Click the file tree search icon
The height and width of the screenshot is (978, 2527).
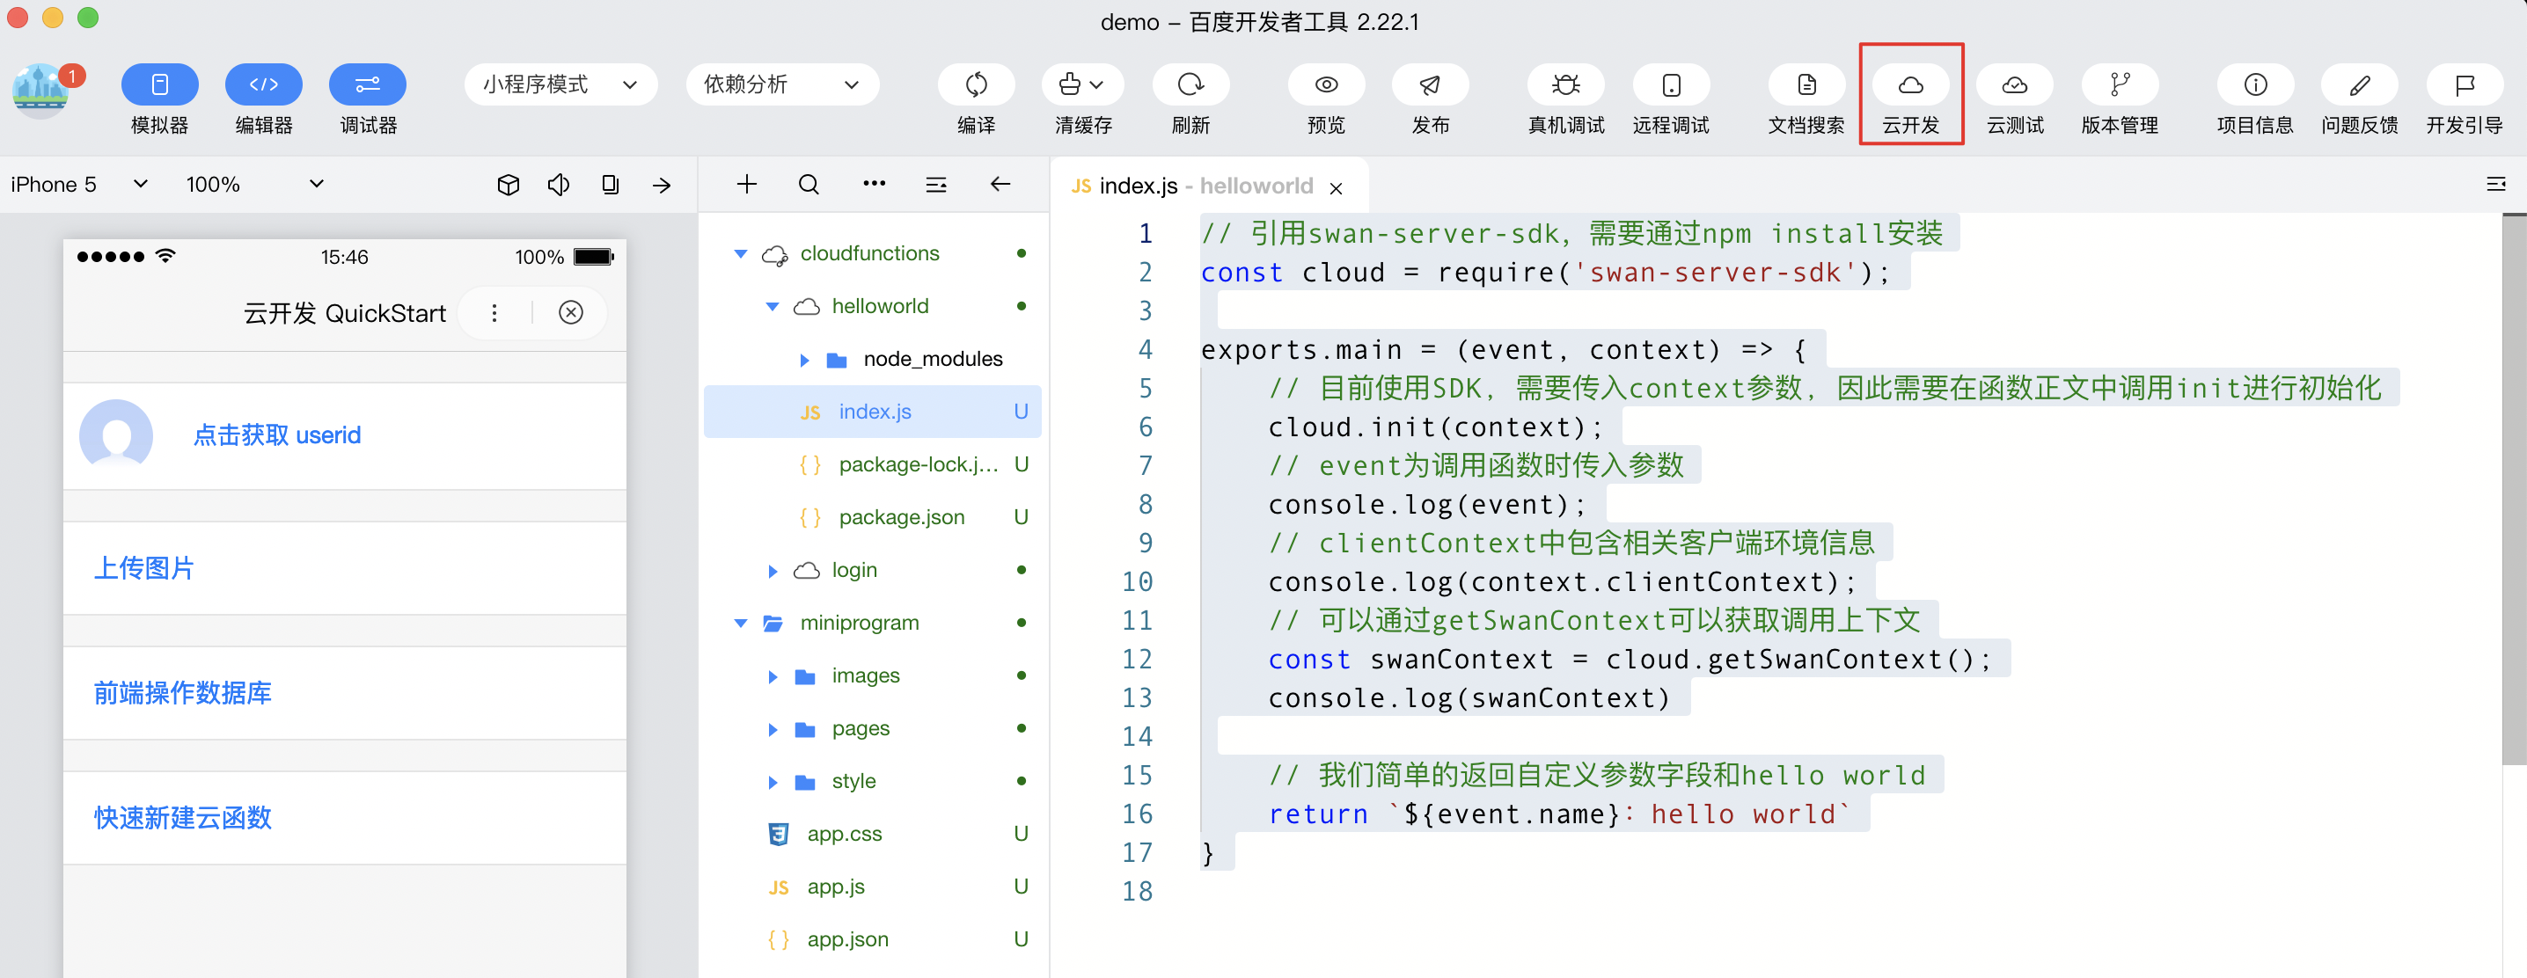pyautogui.click(x=809, y=185)
